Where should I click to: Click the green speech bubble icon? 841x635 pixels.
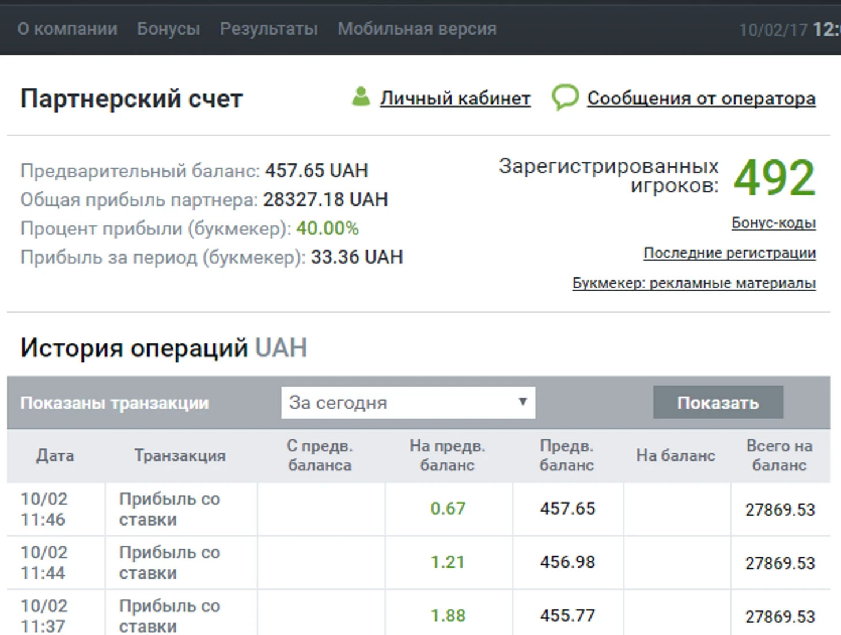565,97
